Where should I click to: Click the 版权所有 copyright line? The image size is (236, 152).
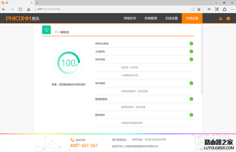click(135, 146)
